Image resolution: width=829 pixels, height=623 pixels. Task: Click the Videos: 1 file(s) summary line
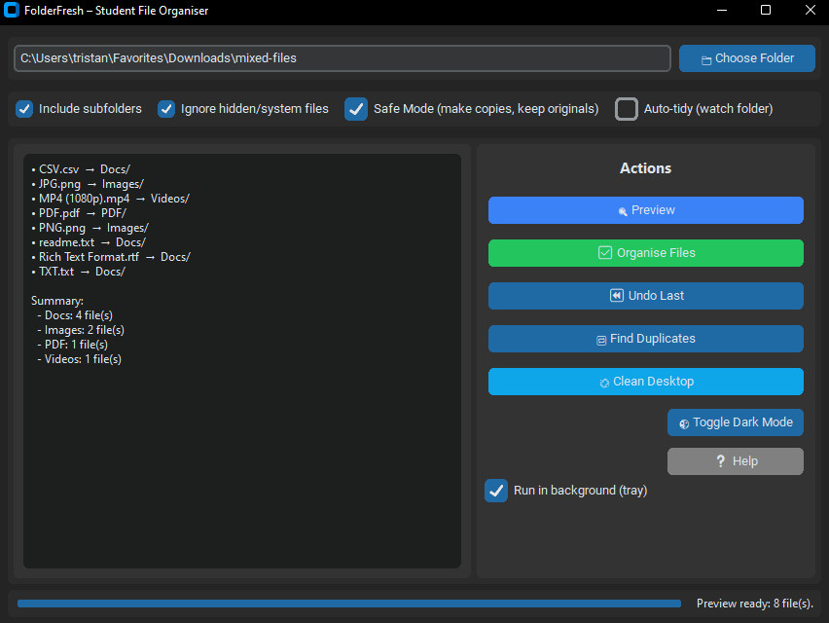tap(80, 359)
